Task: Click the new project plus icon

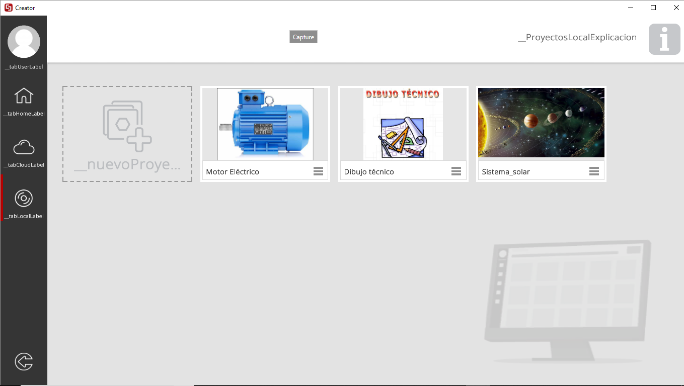Action: point(127,126)
